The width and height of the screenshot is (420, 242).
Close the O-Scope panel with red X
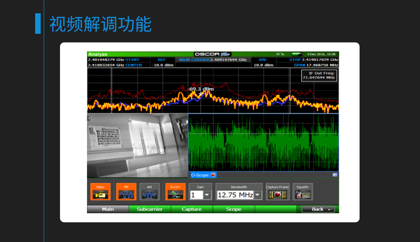click(x=213, y=175)
